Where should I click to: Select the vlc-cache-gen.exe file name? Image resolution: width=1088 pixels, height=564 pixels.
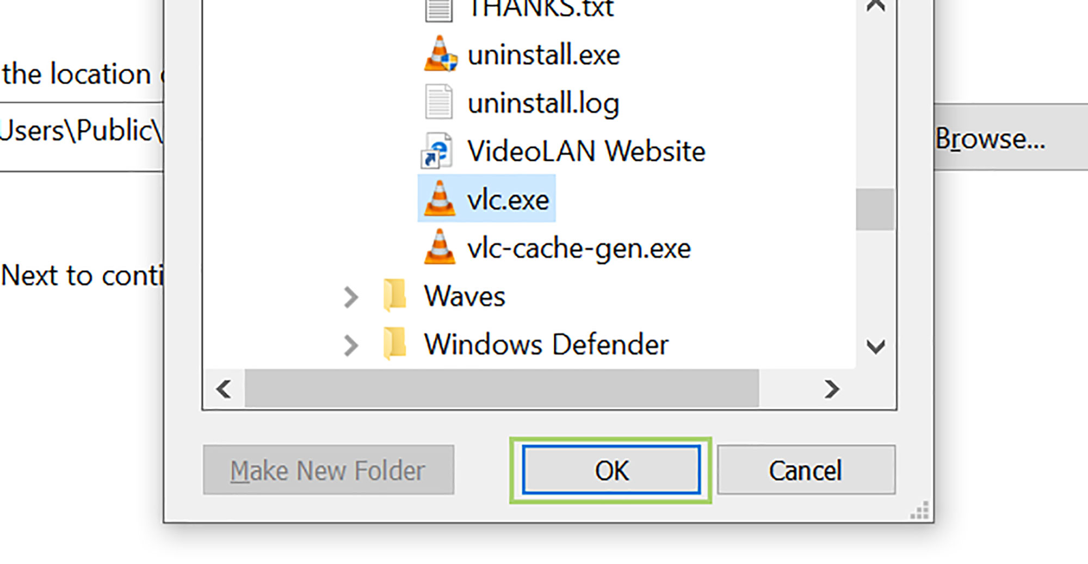(579, 249)
